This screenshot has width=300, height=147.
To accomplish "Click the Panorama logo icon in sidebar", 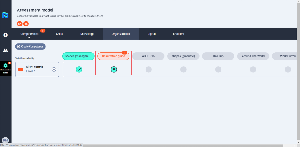I will [5, 15].
